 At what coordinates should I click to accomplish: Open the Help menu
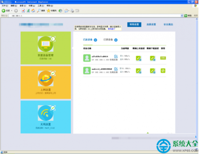click(x=50, y=6)
